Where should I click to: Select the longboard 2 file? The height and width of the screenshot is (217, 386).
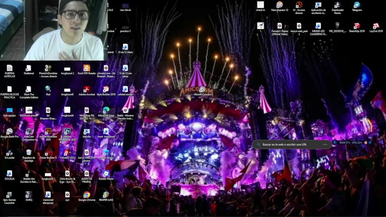pos(67,71)
